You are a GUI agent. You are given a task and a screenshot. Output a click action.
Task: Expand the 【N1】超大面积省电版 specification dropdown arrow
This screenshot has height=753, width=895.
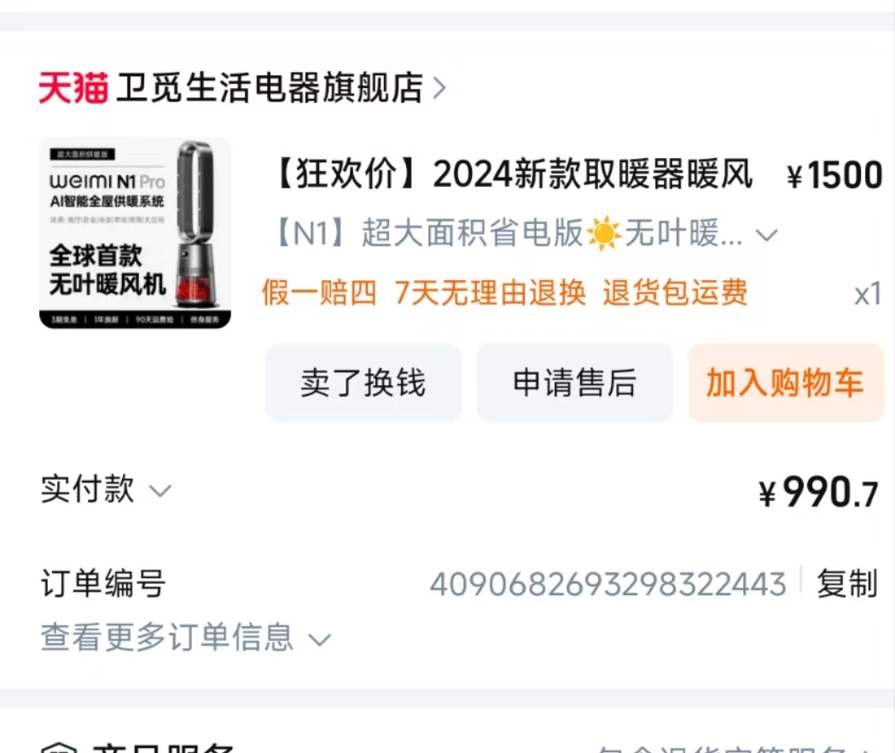(766, 234)
